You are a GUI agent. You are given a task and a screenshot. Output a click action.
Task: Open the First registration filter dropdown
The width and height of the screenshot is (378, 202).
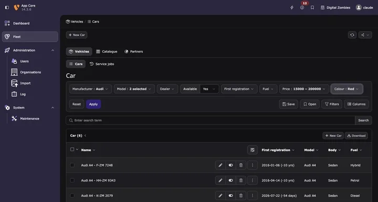point(239,89)
